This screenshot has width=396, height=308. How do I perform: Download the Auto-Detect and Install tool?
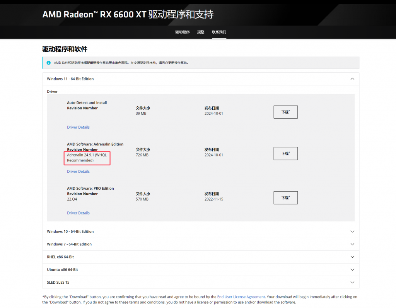pos(285,112)
